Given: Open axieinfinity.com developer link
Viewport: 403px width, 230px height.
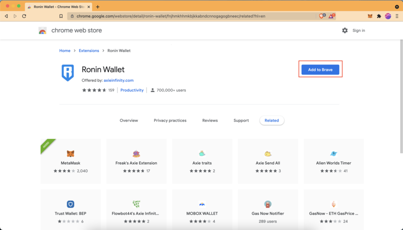Looking at the screenshot, I should (x=118, y=80).
